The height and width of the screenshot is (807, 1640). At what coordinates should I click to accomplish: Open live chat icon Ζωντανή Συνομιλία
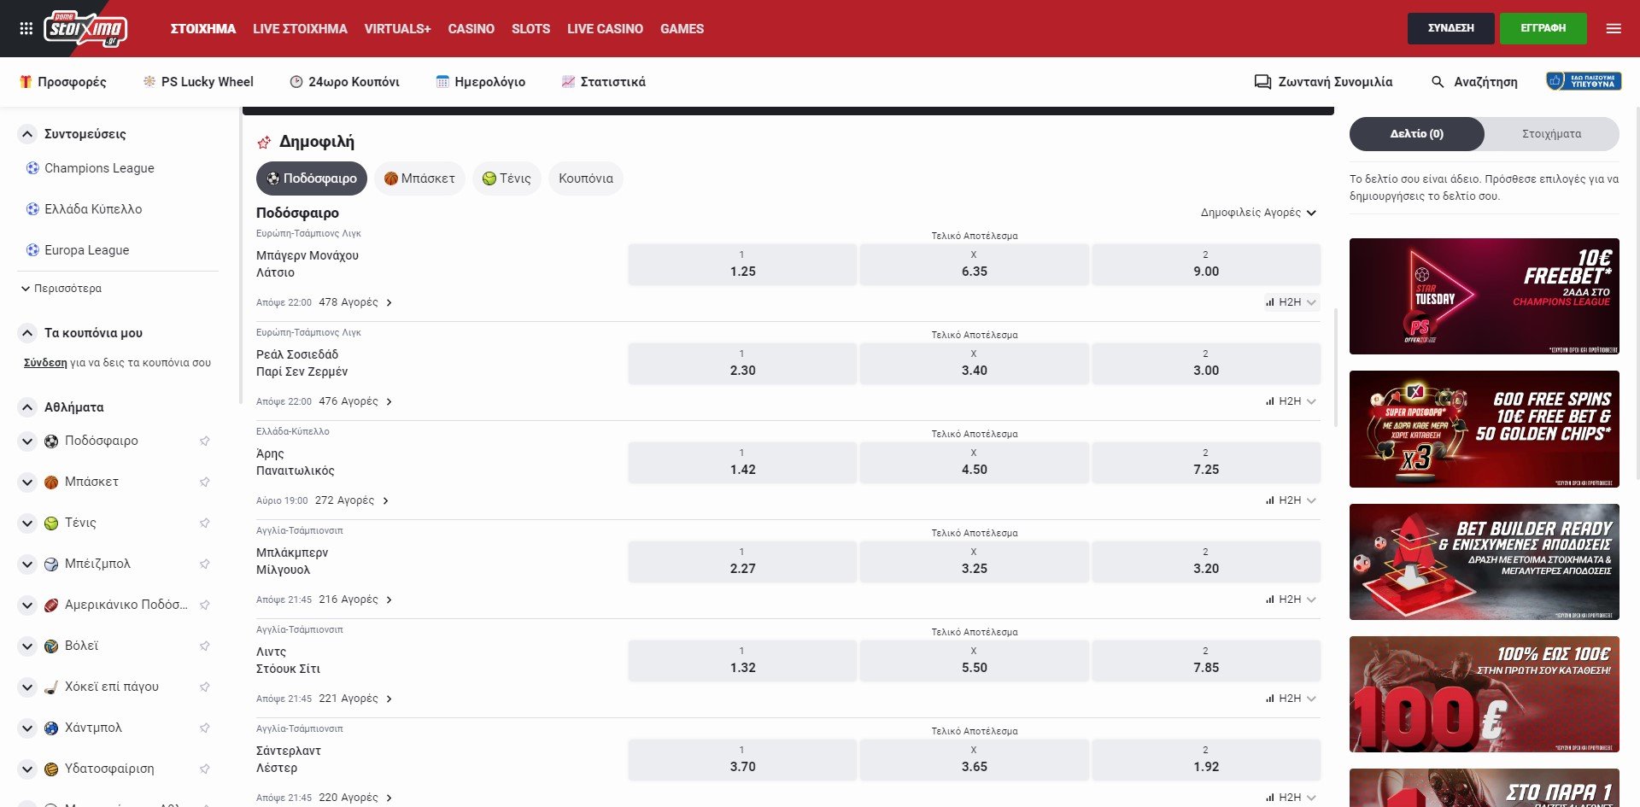point(1262,82)
